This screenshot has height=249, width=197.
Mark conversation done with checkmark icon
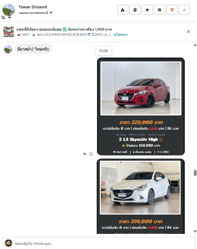point(184,10)
